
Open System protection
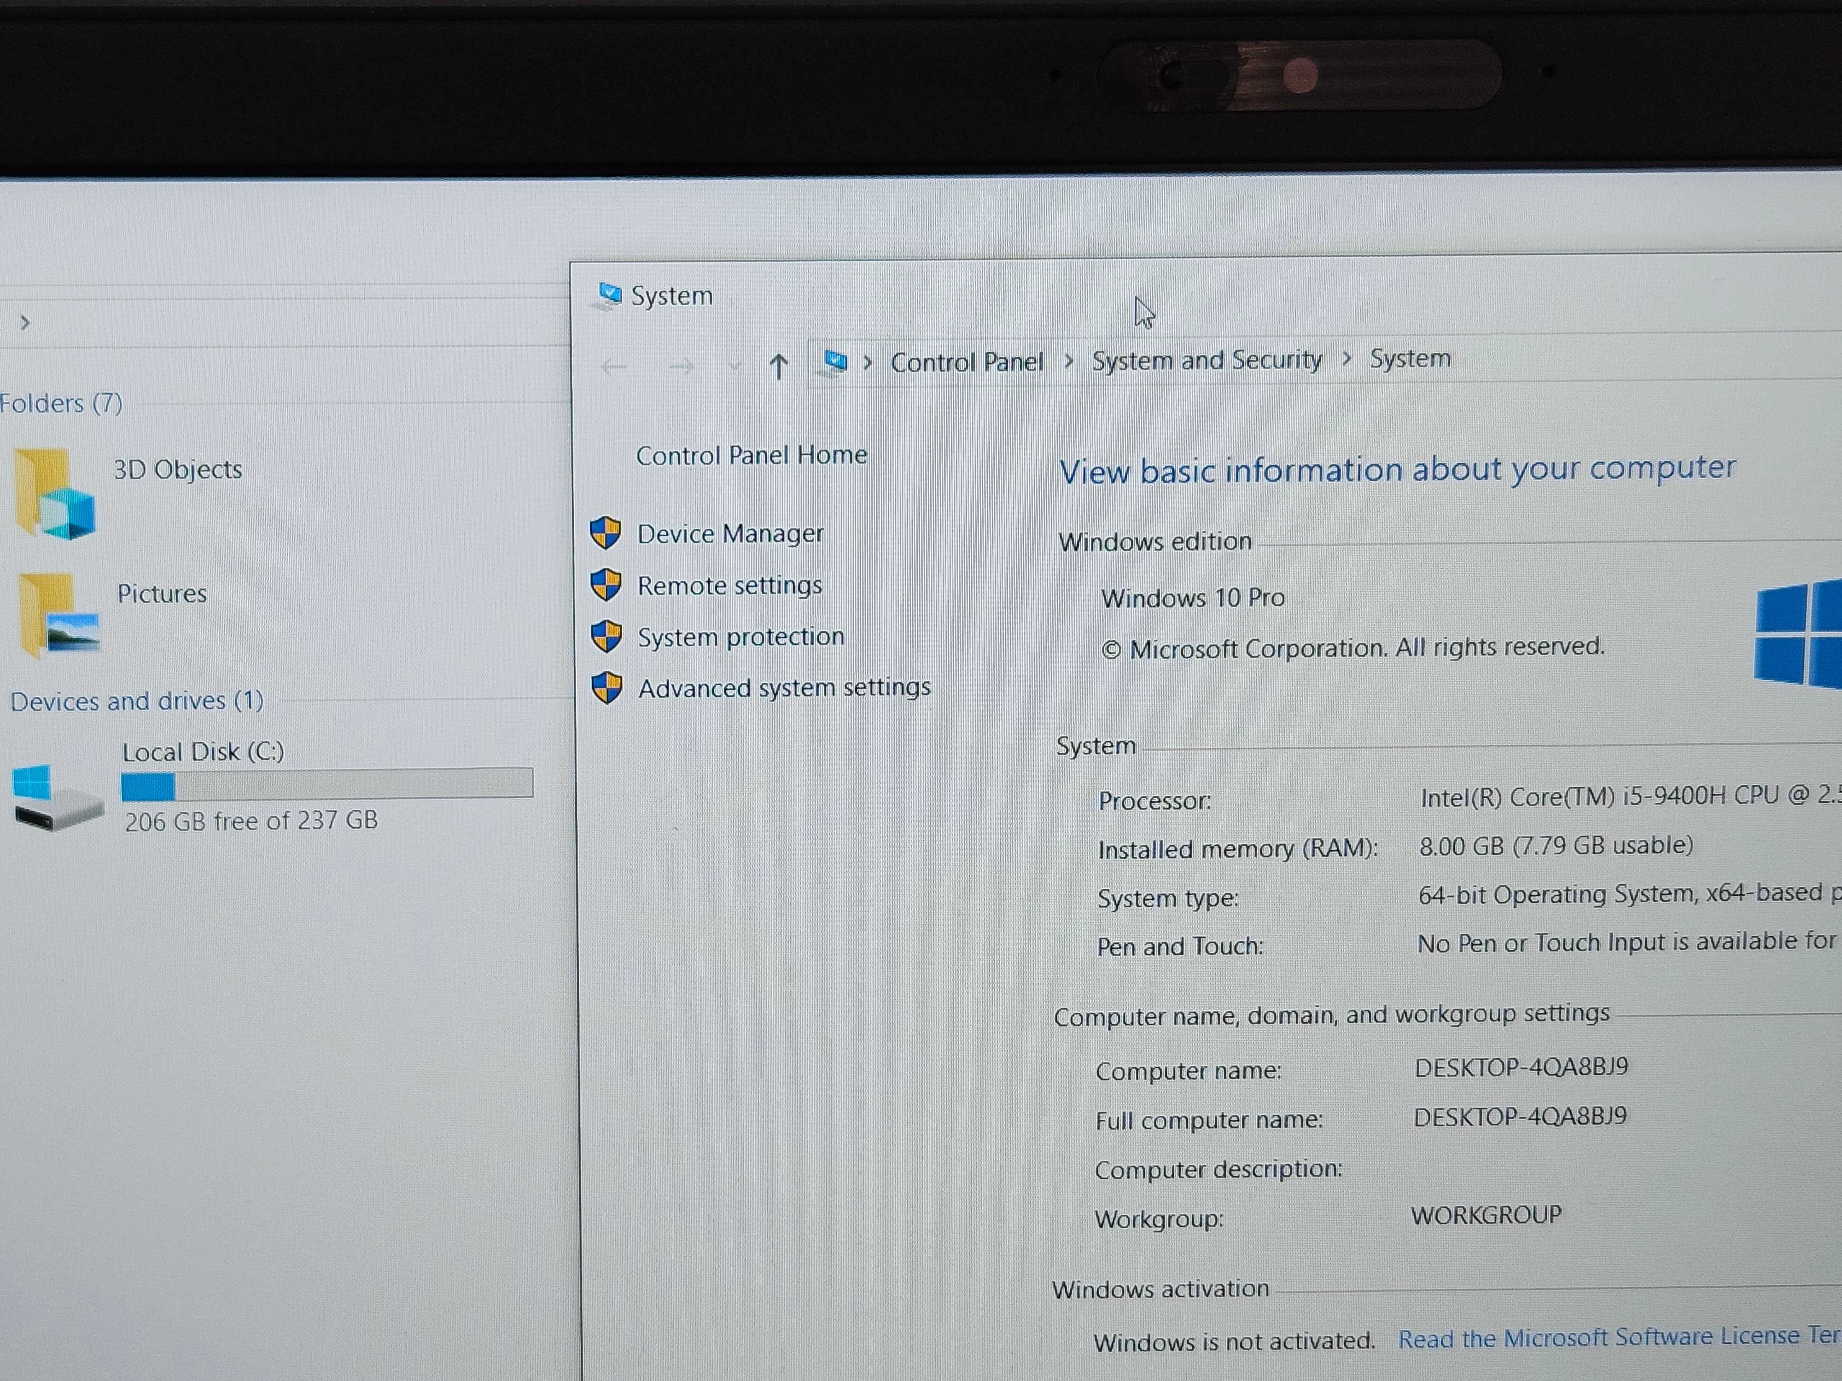pos(741,637)
